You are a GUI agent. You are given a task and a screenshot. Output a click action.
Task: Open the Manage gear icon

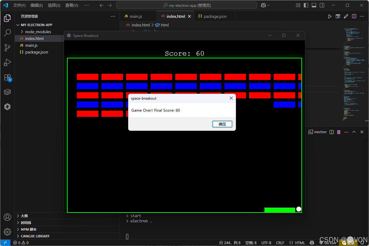coord(7,232)
